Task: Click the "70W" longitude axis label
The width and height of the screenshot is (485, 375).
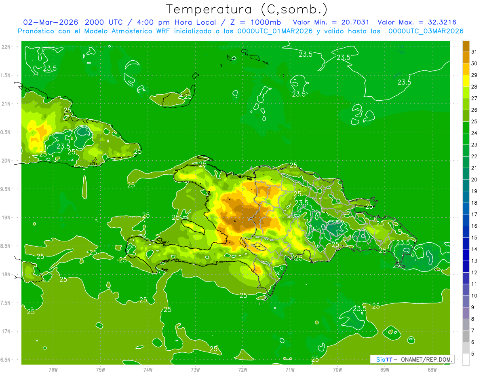Action: click(x=337, y=369)
